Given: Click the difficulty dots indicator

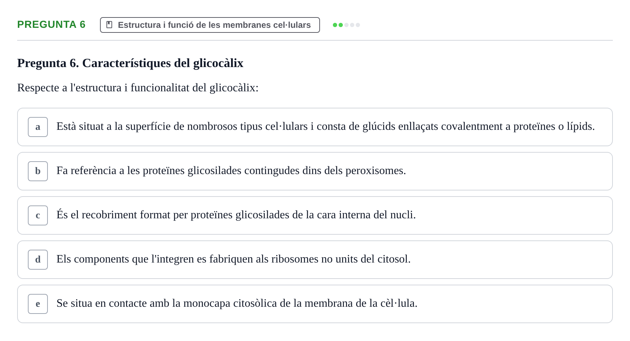Looking at the screenshot, I should 346,25.
